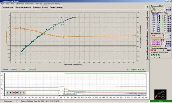Viewport: 172px width, 103px height.
Task: Toggle ГАЗ injector 1 time checkbox
Action: click(165, 16)
